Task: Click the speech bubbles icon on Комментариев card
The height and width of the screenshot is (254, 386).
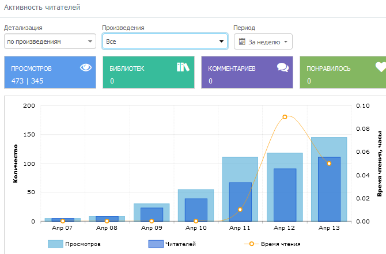Action: pos(282,67)
